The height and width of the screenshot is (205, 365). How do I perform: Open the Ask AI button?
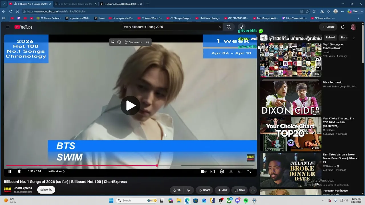(x=222, y=190)
